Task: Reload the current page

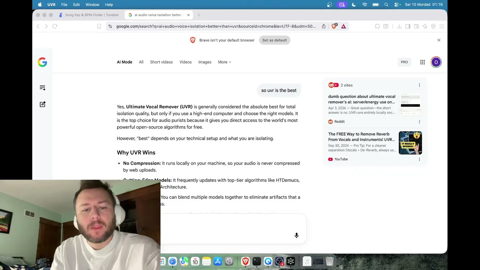Action: (x=55, y=26)
